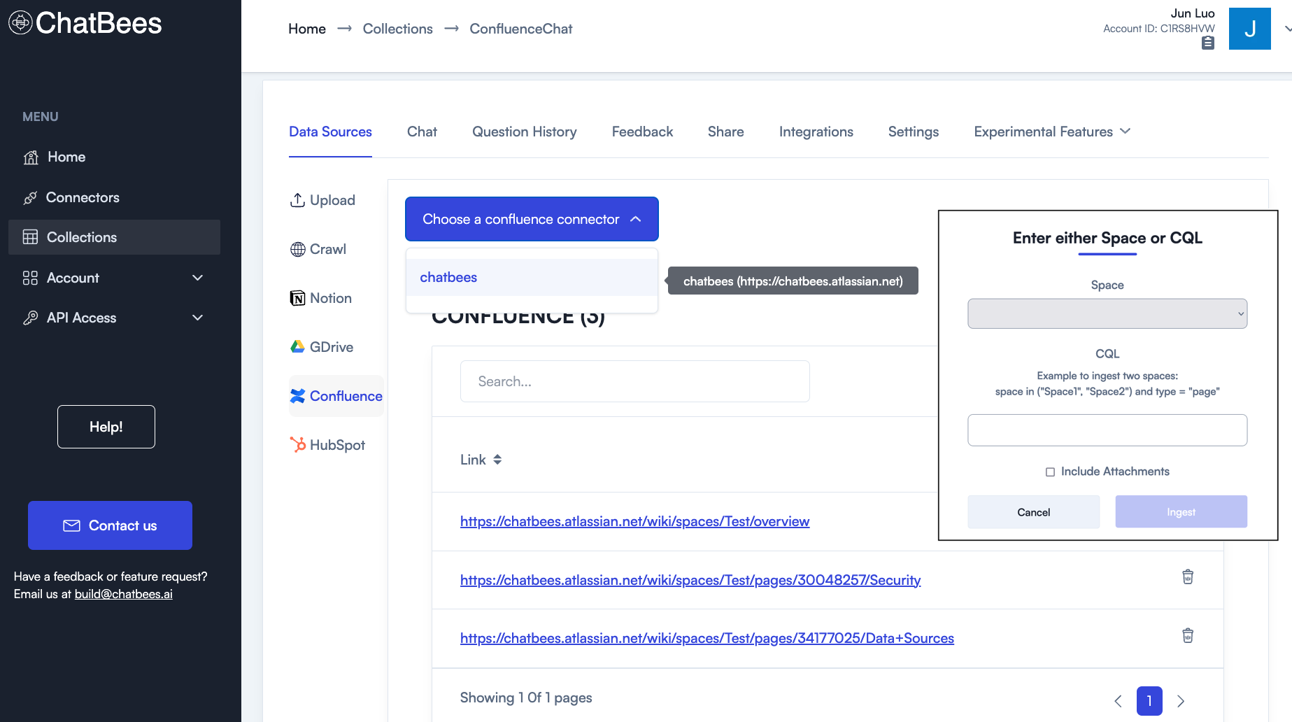Viewport: 1292px width, 722px height.
Task: Select the Notion data source icon
Action: tap(297, 299)
